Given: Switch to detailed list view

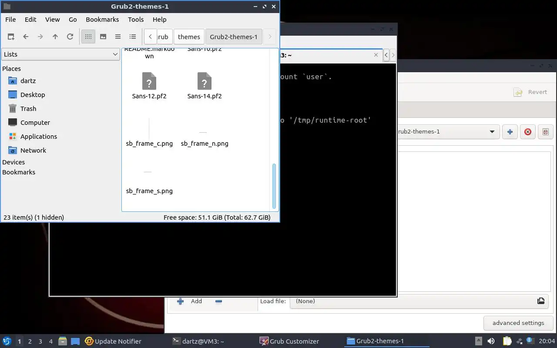Looking at the screenshot, I should [133, 37].
